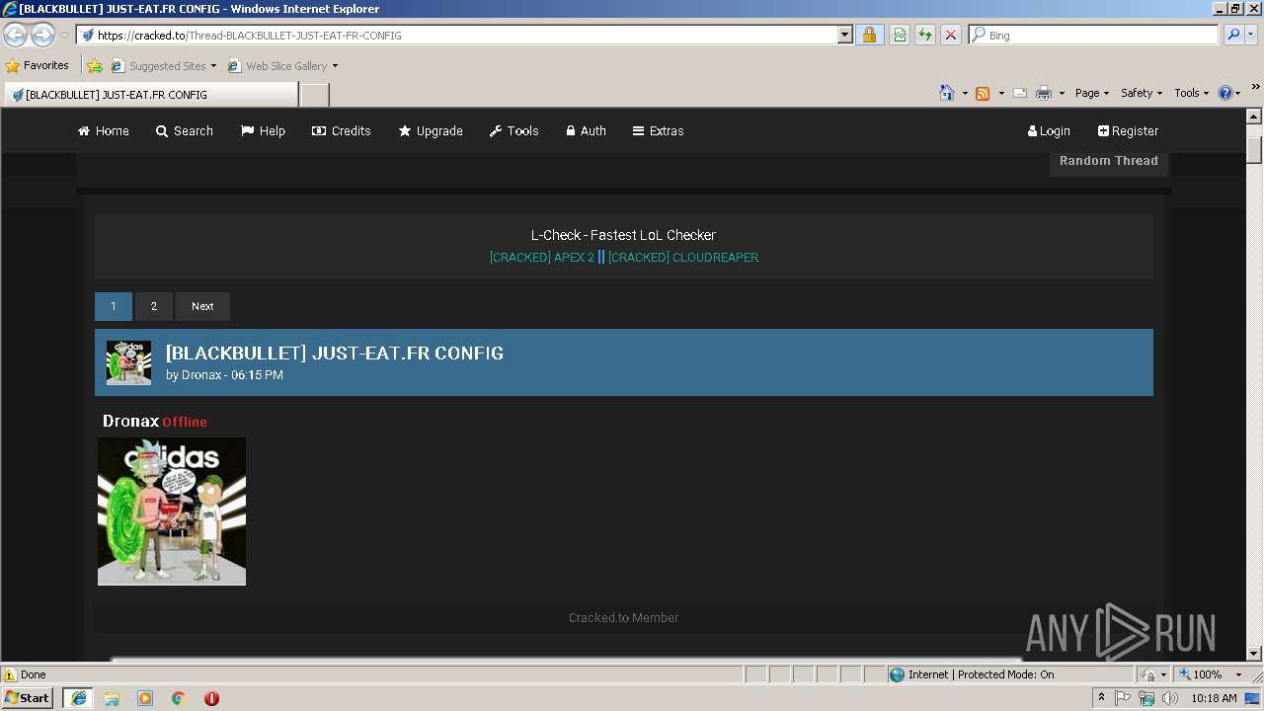Image resolution: width=1264 pixels, height=711 pixels.
Task: Click the large Dronax avatar image
Action: (172, 512)
